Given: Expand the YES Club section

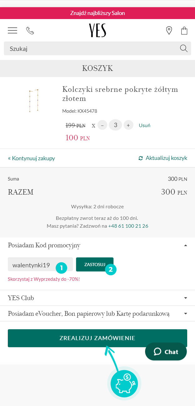Looking at the screenshot, I should (x=97, y=298).
